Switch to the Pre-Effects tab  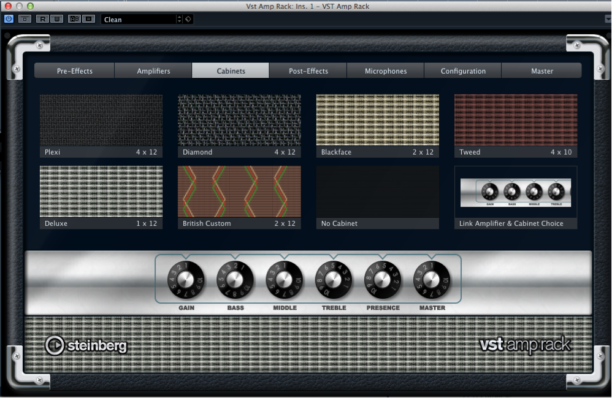pyautogui.click(x=75, y=71)
